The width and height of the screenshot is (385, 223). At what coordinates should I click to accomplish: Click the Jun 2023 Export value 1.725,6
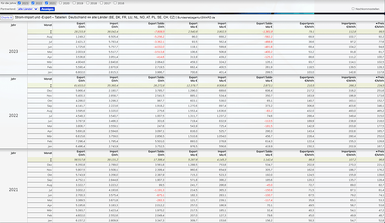coord(80,47)
